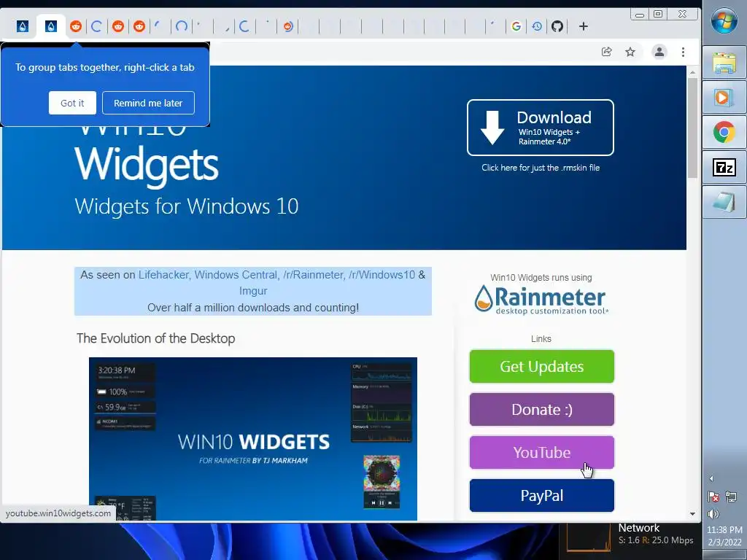The image size is (747, 560).
Task: Click the Show desktop button below the clock
Action: [x=724, y=555]
